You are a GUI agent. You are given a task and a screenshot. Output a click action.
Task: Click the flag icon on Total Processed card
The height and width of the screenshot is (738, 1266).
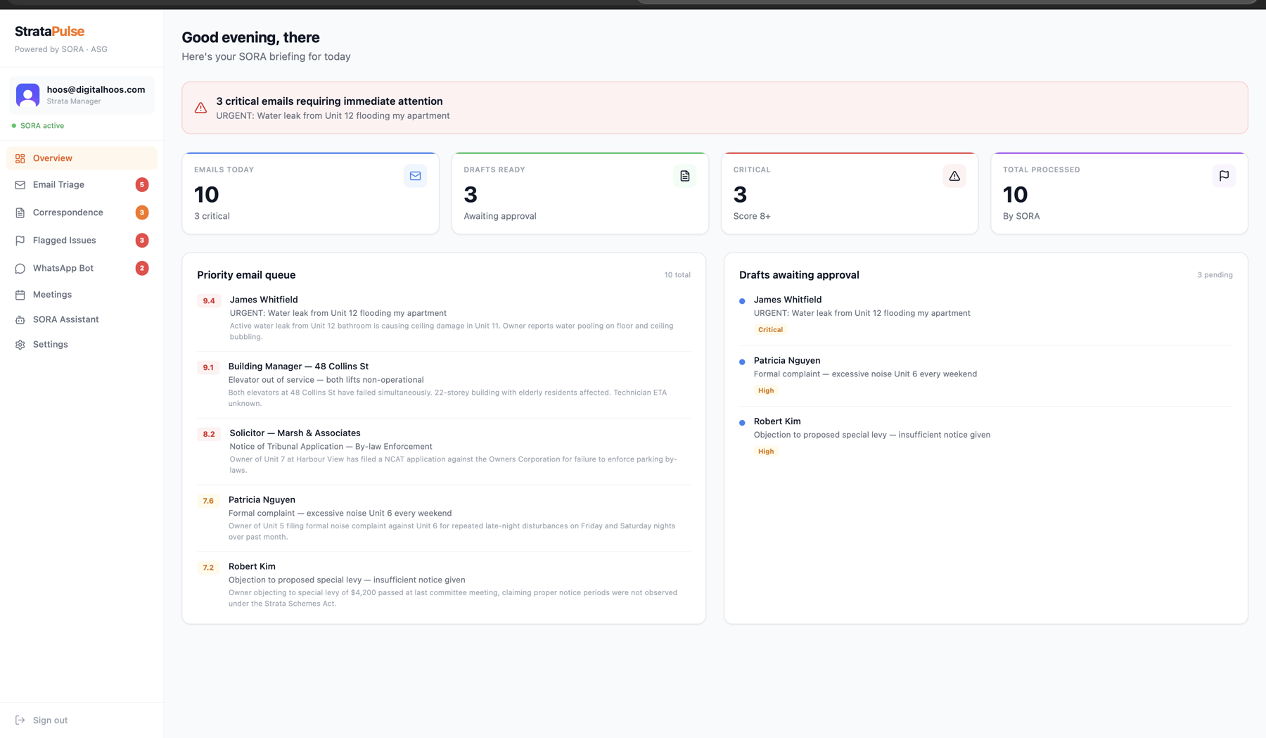point(1225,176)
